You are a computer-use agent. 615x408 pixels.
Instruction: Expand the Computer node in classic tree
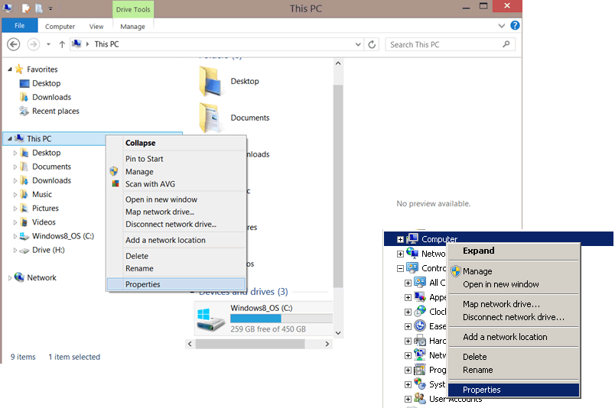coord(400,239)
